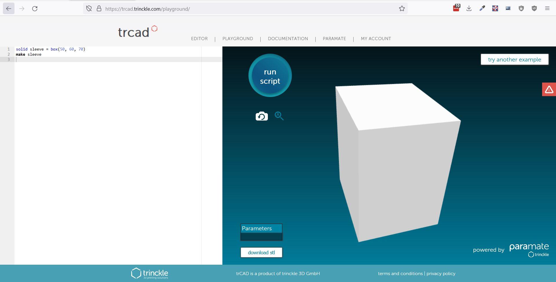Click the color picker extension icon
556x282 pixels.
pyautogui.click(x=482, y=8)
